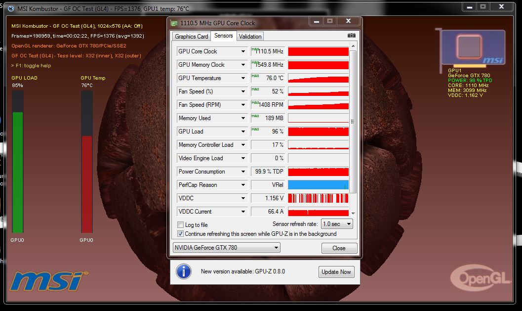Open the VDDC Current sensor dropdown
Viewport: 522px width, 311px height.
[243, 211]
